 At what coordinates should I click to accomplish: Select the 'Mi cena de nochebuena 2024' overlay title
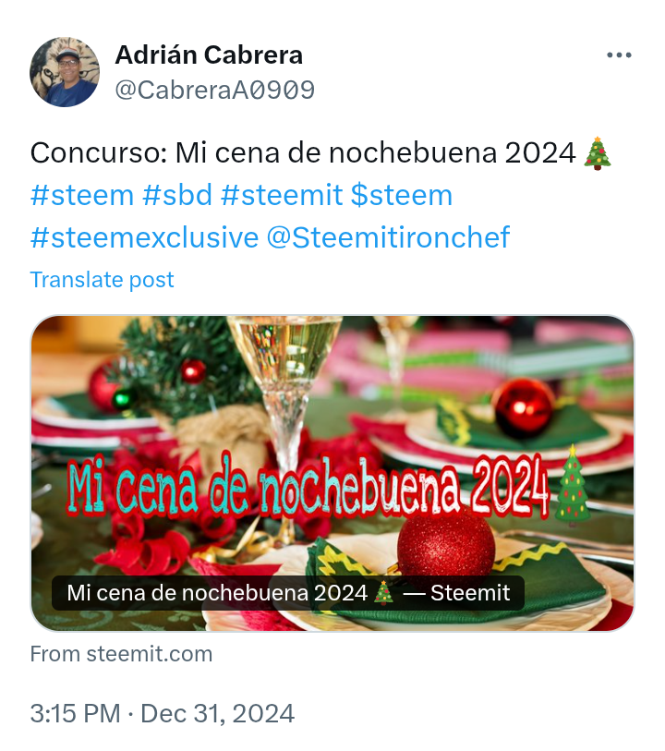coord(308,485)
